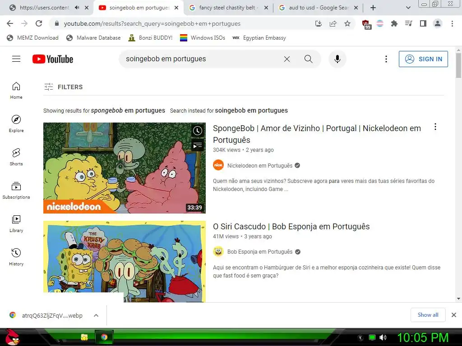The width and height of the screenshot is (462, 346).
Task: Open the uBlock extension icon showing 99
Action: tap(366, 24)
